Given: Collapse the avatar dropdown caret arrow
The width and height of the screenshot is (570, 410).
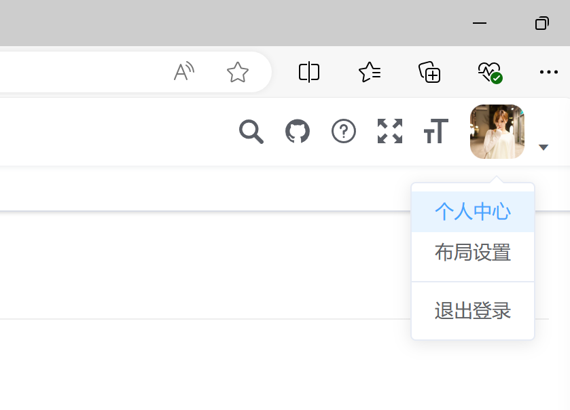Looking at the screenshot, I should pyautogui.click(x=544, y=147).
